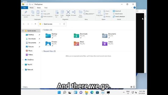Go up one folder level

click(35, 24)
